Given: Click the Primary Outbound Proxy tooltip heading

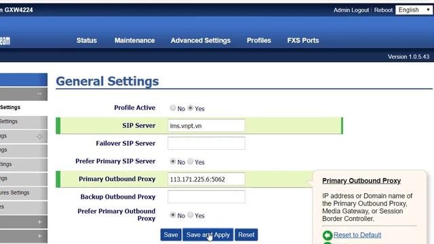Looking at the screenshot, I should click(x=361, y=181).
